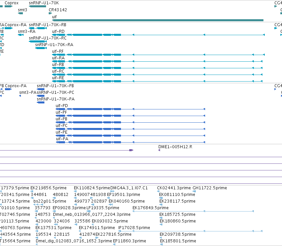Open the EK185725.5prime EST label

[177, 215]
